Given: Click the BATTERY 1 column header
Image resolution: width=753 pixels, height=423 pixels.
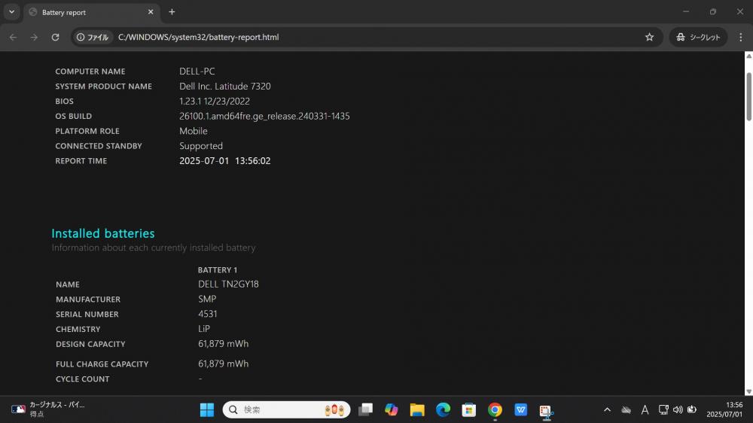Looking at the screenshot, I should click(x=217, y=270).
